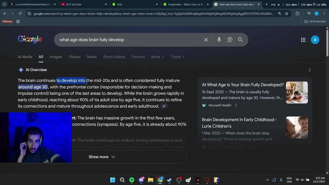This screenshot has width=329, height=185.
Task: Expand the Tools dropdown
Action: [178, 57]
